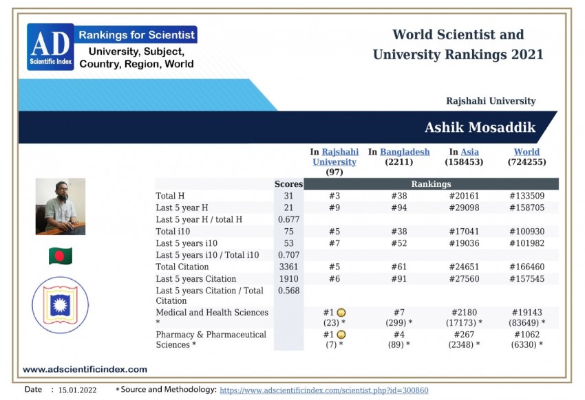585x400 pixels.
Task: Open the Source and Methodology URL
Action: [x=323, y=390]
